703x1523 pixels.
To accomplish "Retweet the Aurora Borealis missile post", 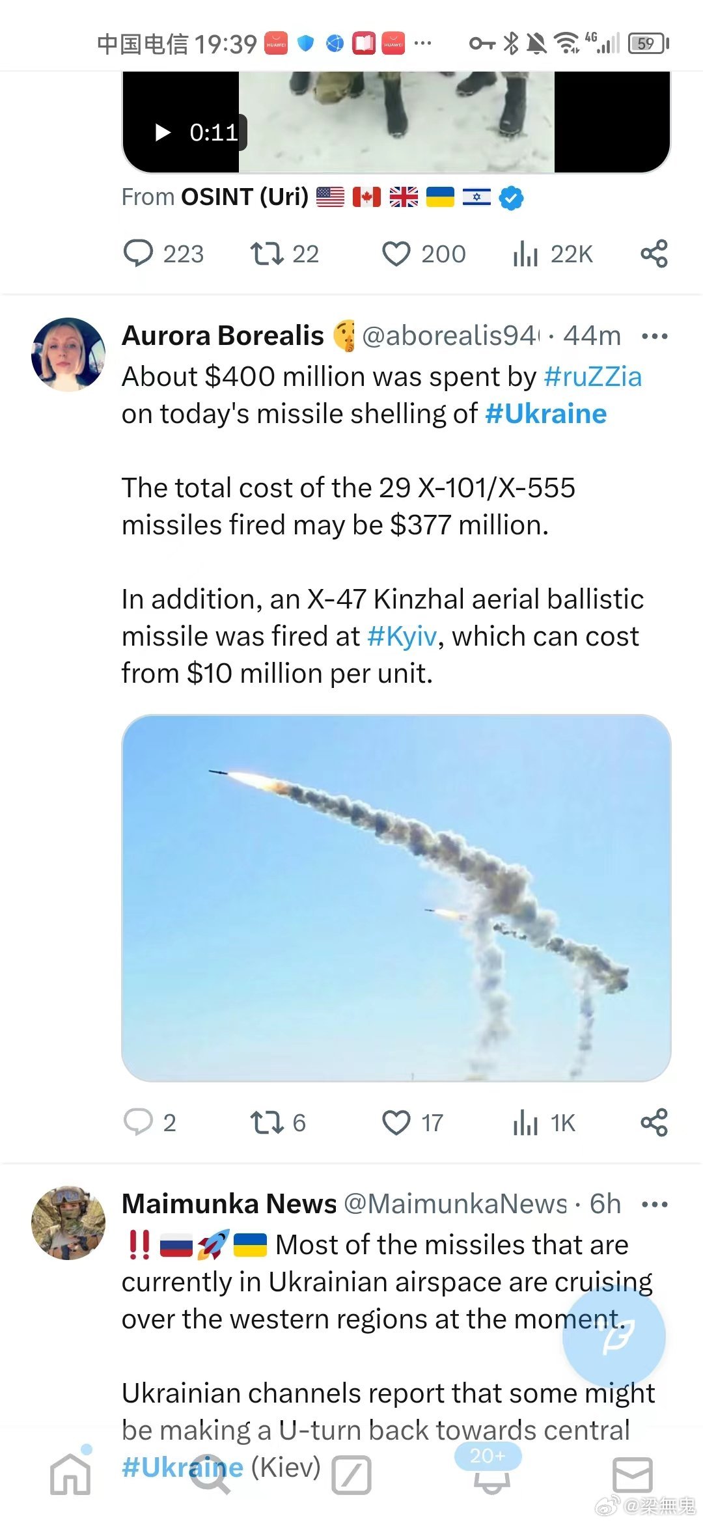I will 267,1122.
